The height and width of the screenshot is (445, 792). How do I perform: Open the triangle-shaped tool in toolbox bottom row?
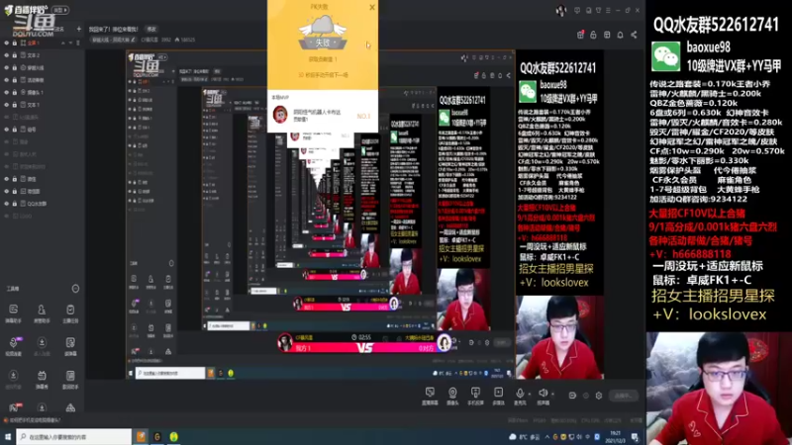(x=70, y=407)
